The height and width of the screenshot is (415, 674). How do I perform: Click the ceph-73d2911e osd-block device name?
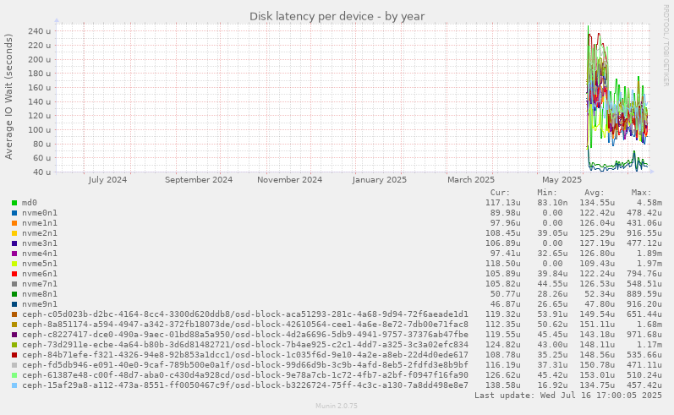245,345
